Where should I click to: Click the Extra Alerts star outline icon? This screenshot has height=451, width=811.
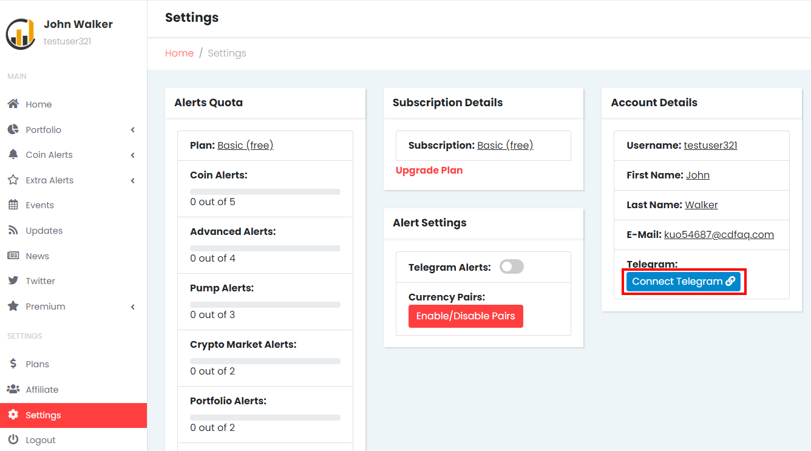(x=13, y=180)
